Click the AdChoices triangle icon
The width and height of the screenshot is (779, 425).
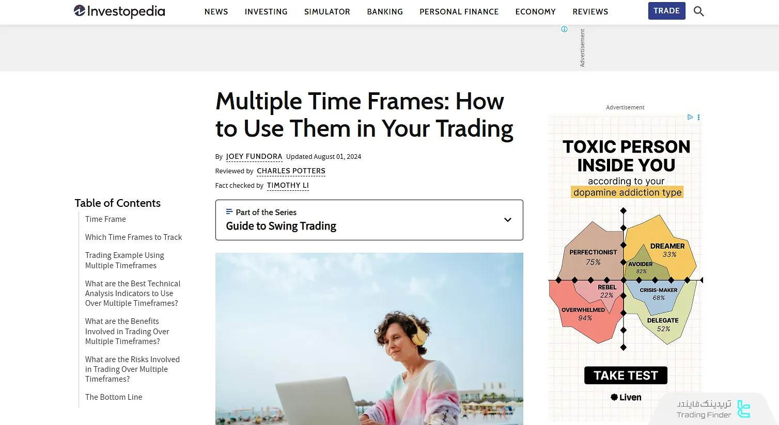click(690, 117)
